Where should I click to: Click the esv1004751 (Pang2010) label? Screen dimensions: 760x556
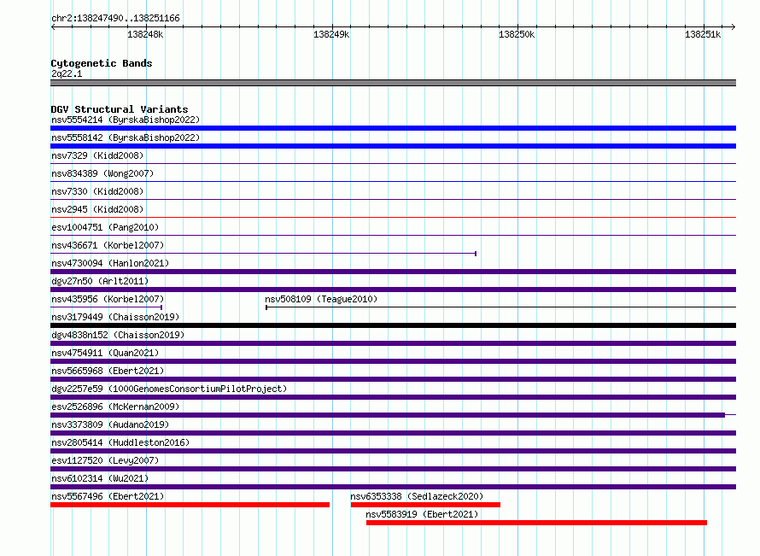[105, 227]
